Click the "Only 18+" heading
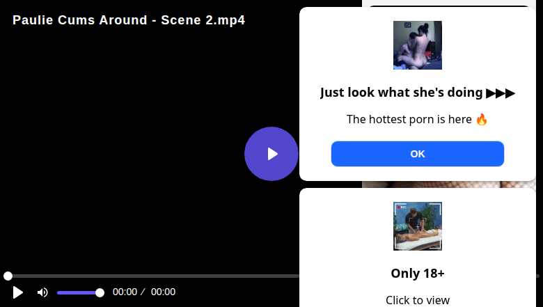 pyautogui.click(x=418, y=273)
